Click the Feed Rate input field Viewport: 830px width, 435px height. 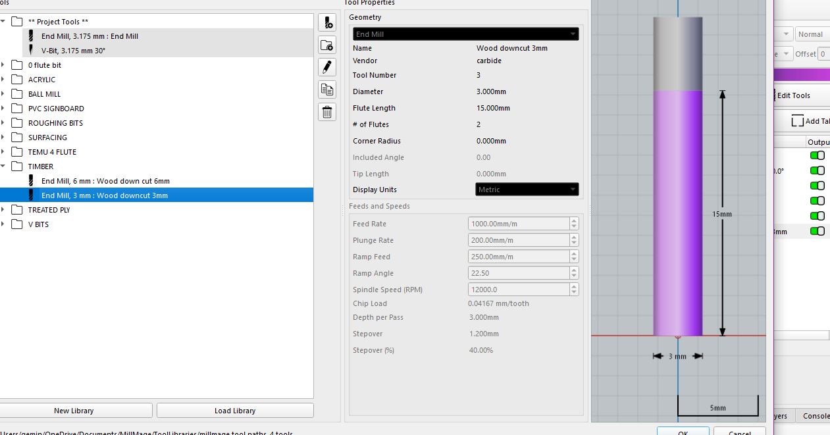point(518,224)
